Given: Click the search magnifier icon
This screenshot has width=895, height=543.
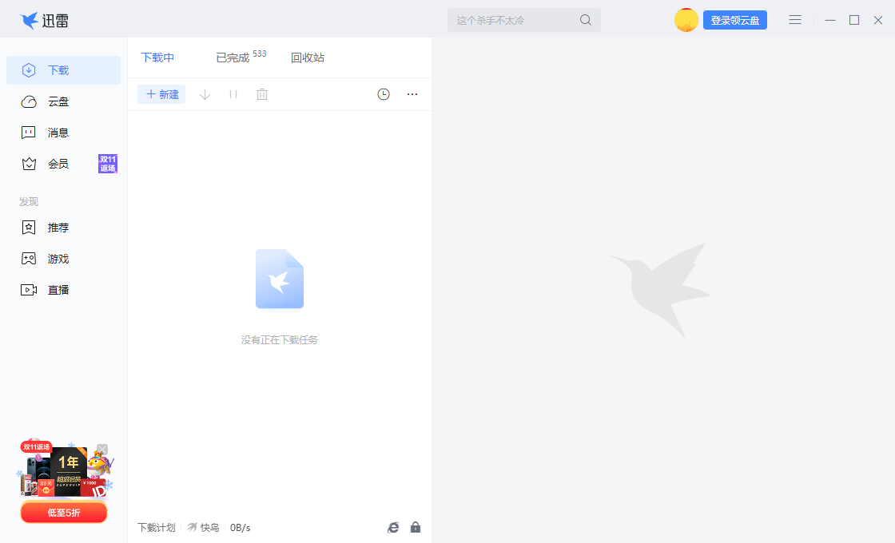Looking at the screenshot, I should tap(586, 20).
